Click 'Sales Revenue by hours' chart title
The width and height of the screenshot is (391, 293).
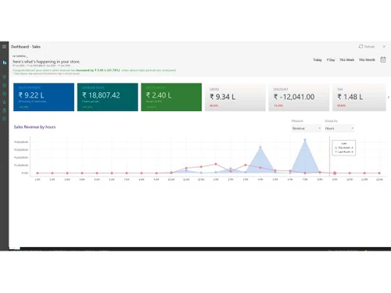click(34, 127)
